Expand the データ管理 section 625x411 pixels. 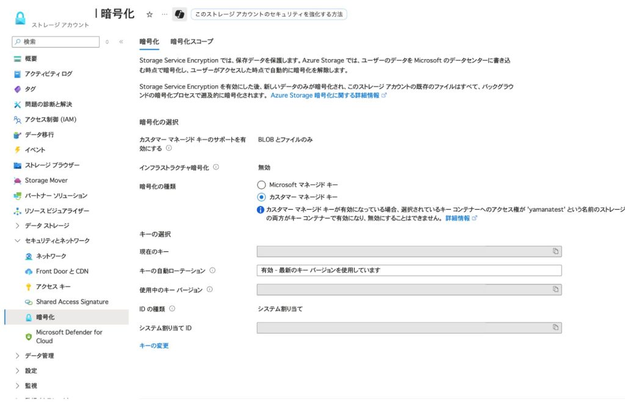pos(17,356)
